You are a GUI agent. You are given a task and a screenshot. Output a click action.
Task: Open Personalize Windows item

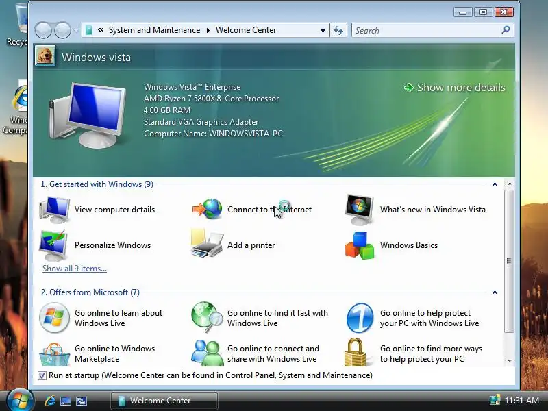[95, 245]
